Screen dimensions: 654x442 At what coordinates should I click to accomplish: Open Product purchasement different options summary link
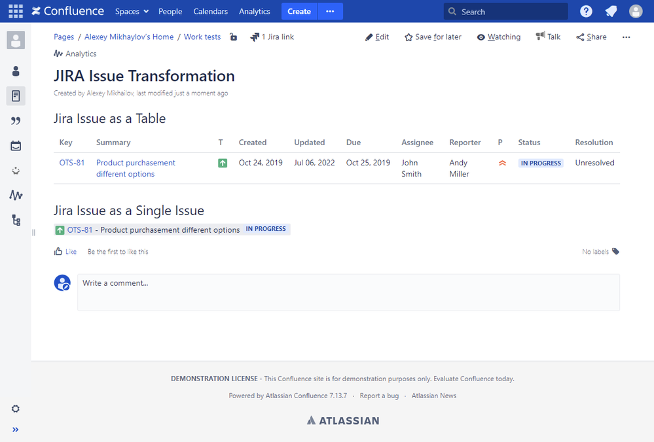pyautogui.click(x=136, y=168)
